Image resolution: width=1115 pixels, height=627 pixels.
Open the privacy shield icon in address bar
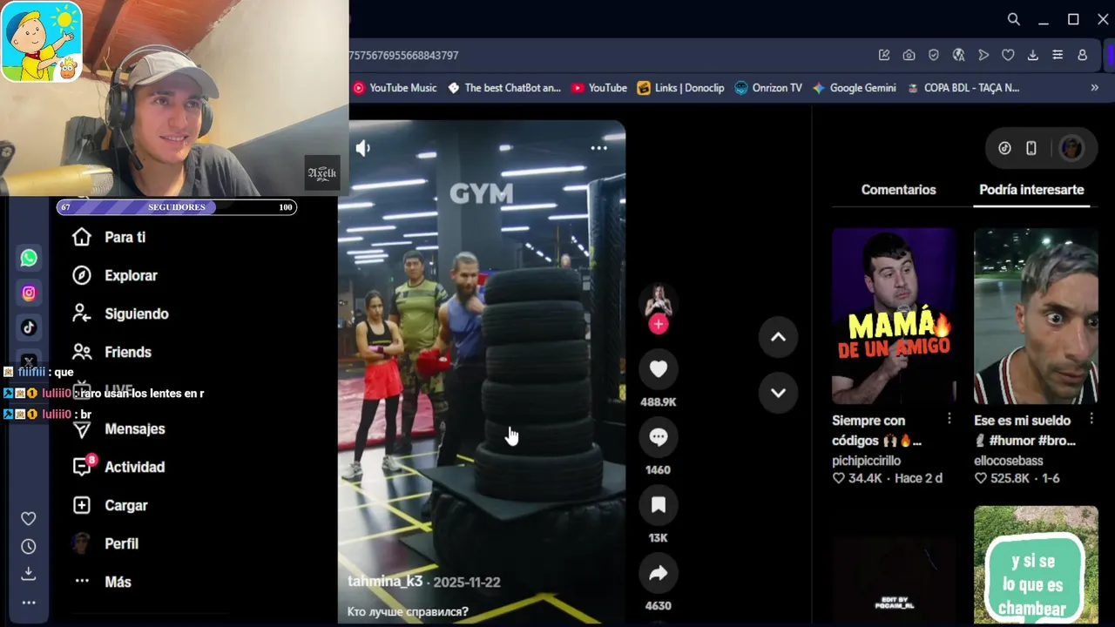934,55
